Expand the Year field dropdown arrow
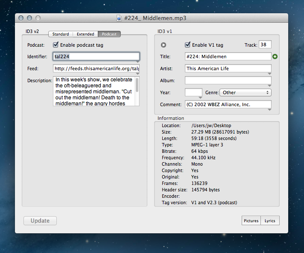This screenshot has height=253, width=304. click(x=201, y=98)
